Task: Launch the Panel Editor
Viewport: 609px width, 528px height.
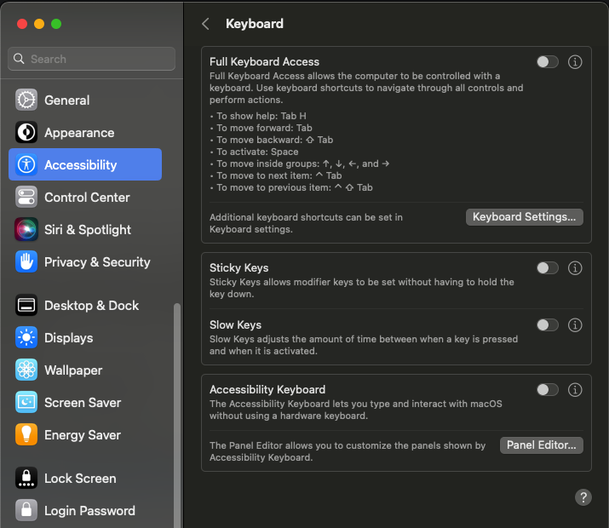Action: 541,445
